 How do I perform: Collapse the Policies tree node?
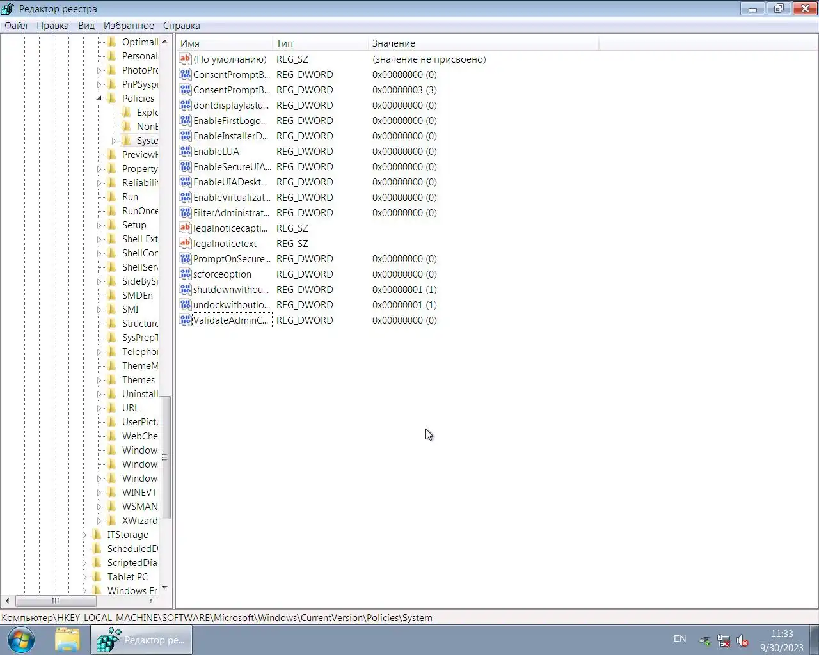(x=99, y=99)
